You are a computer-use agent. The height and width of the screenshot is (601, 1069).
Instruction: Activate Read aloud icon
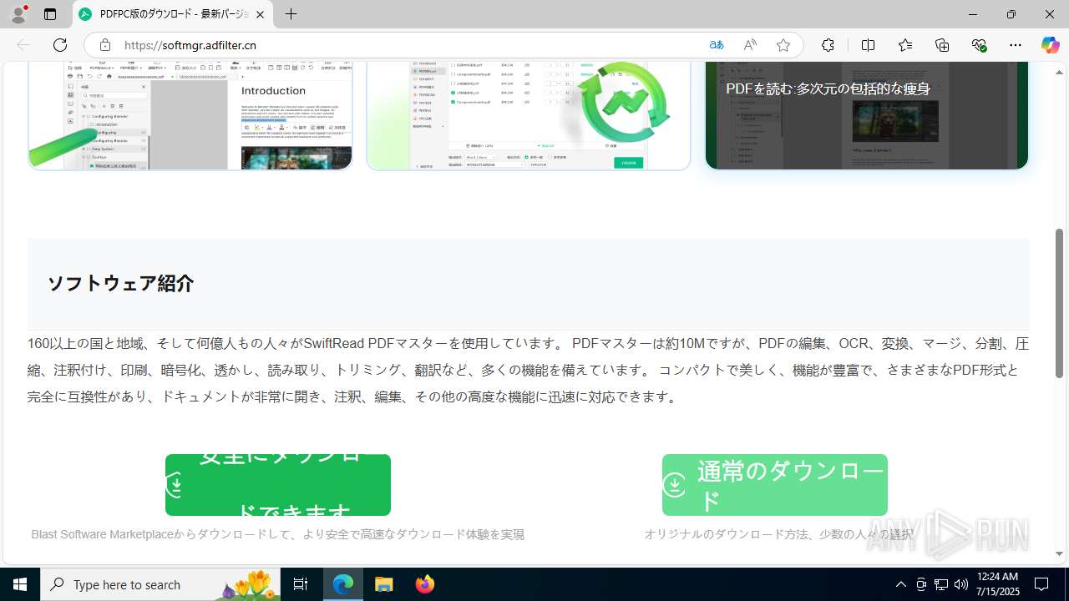click(x=750, y=45)
